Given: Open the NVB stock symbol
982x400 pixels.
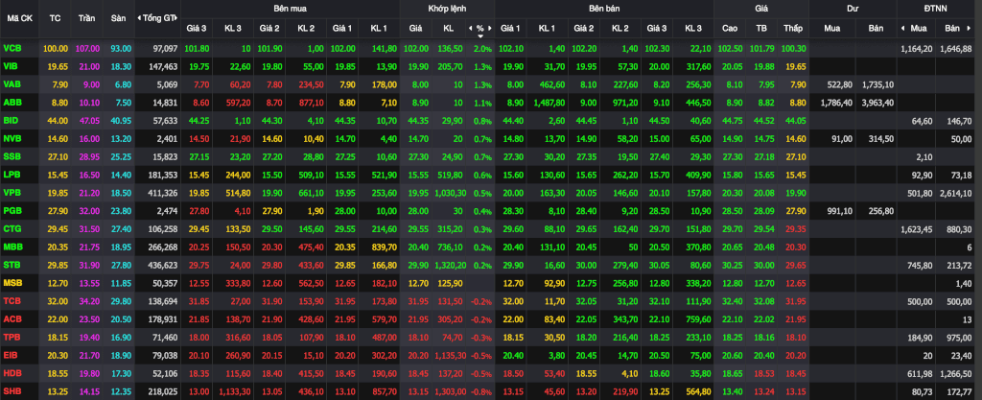Looking at the screenshot, I should (x=12, y=138).
